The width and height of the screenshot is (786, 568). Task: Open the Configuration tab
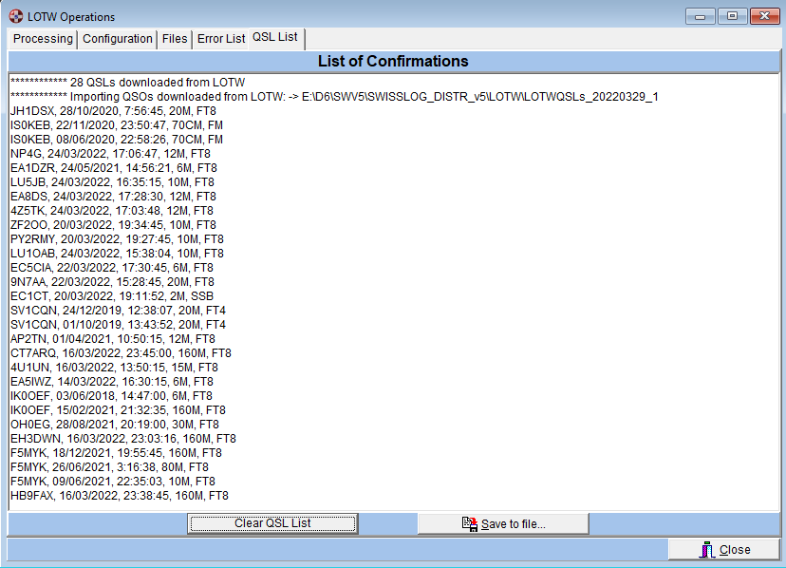click(x=118, y=39)
